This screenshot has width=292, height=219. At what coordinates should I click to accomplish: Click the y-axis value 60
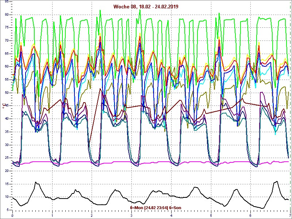pyautogui.click(x=6, y=67)
